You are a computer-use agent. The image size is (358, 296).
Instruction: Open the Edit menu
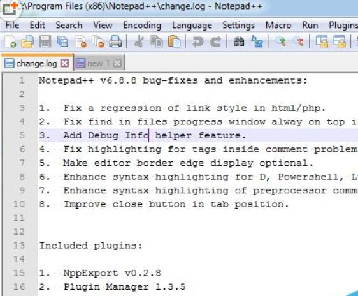click(x=37, y=25)
